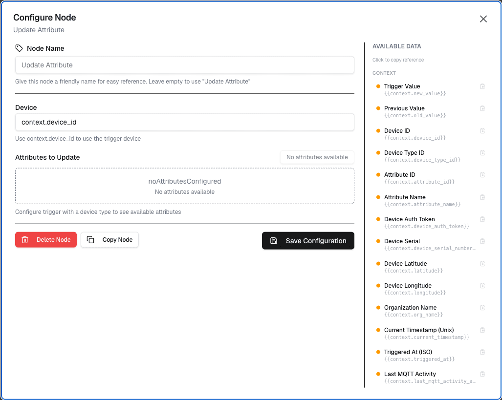Click the Copy Node button

[109, 240]
